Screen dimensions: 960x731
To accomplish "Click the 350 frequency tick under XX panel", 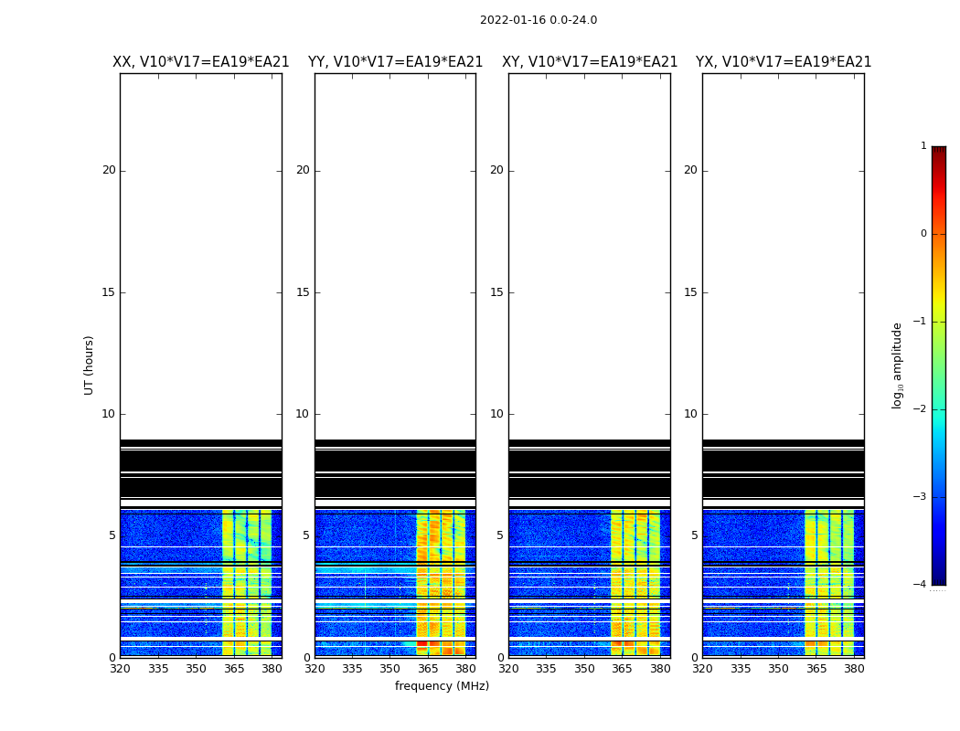I will pos(196,669).
